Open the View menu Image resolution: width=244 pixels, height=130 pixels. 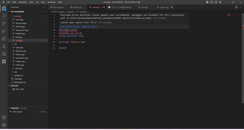point(31,2)
